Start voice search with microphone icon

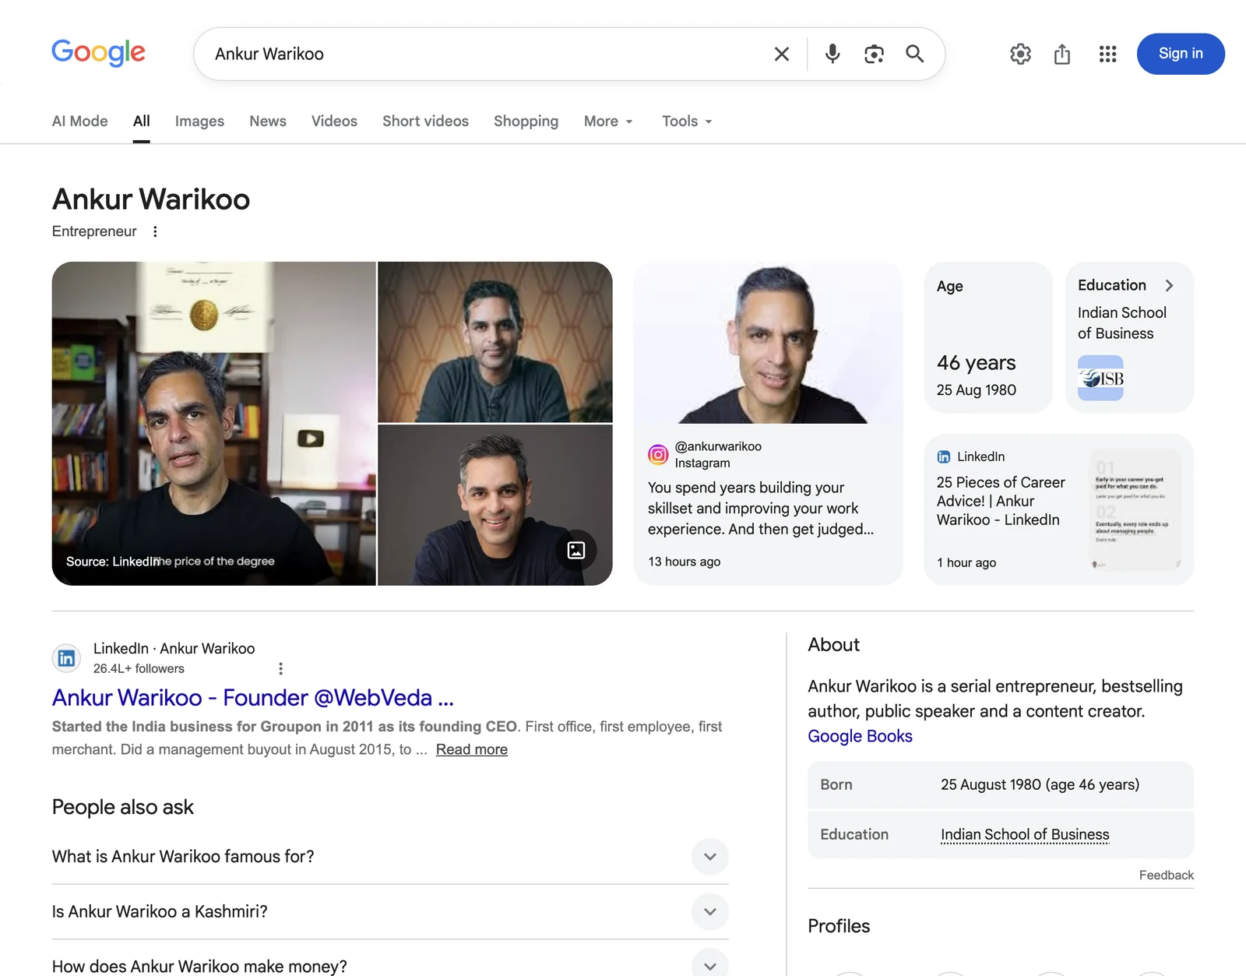point(832,54)
